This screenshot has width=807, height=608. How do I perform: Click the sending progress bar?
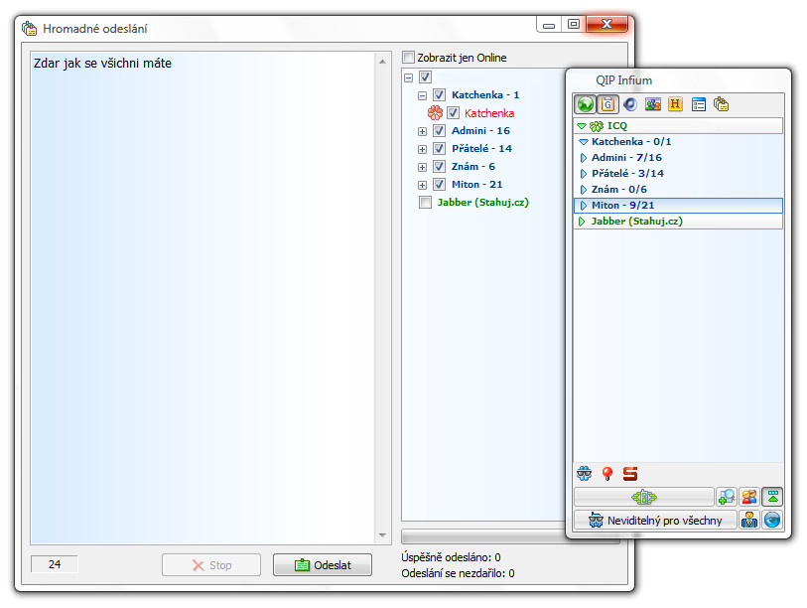point(483,536)
